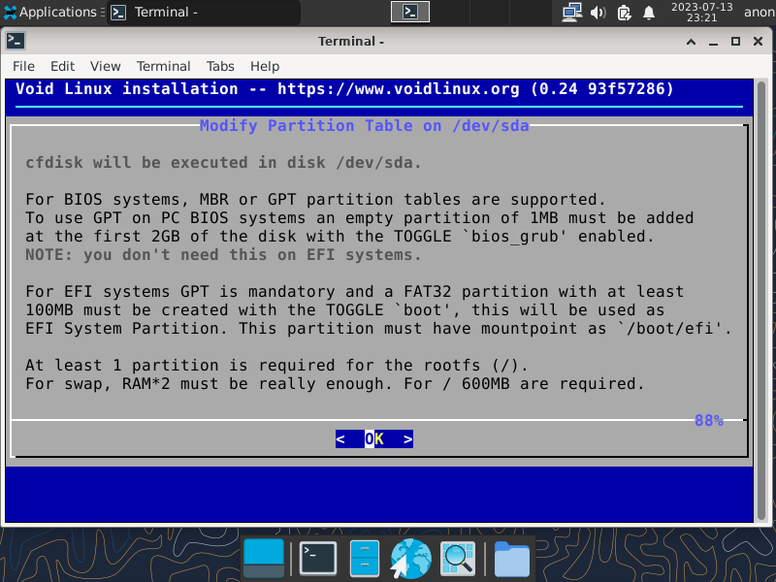Open the network connection tray icon
Image resolution: width=776 pixels, height=582 pixels.
[x=572, y=13]
